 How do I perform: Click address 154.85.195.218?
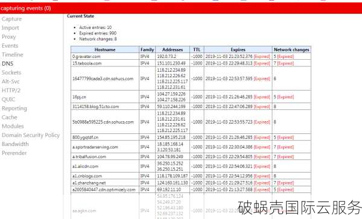171,138
